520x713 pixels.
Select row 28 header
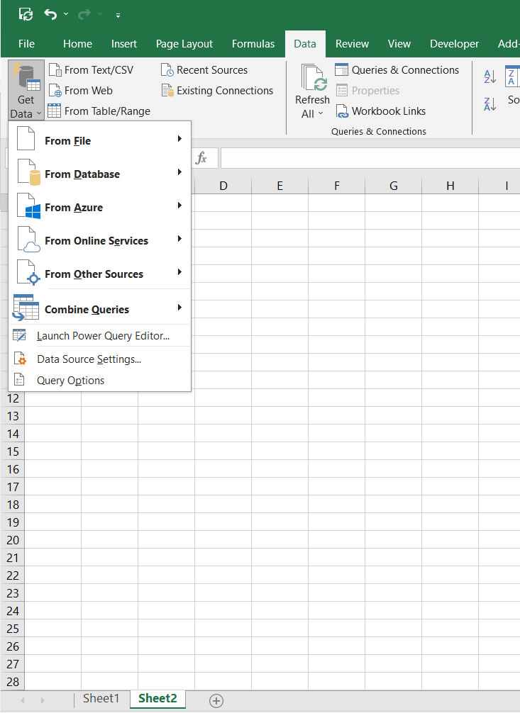point(13,682)
